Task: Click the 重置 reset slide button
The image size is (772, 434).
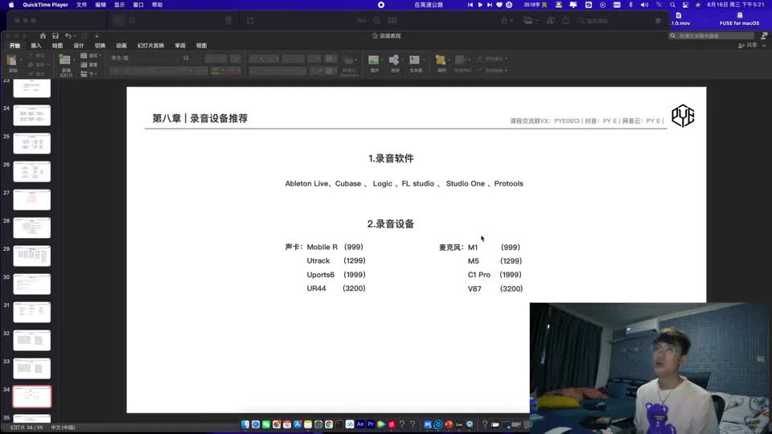Action: point(89,65)
